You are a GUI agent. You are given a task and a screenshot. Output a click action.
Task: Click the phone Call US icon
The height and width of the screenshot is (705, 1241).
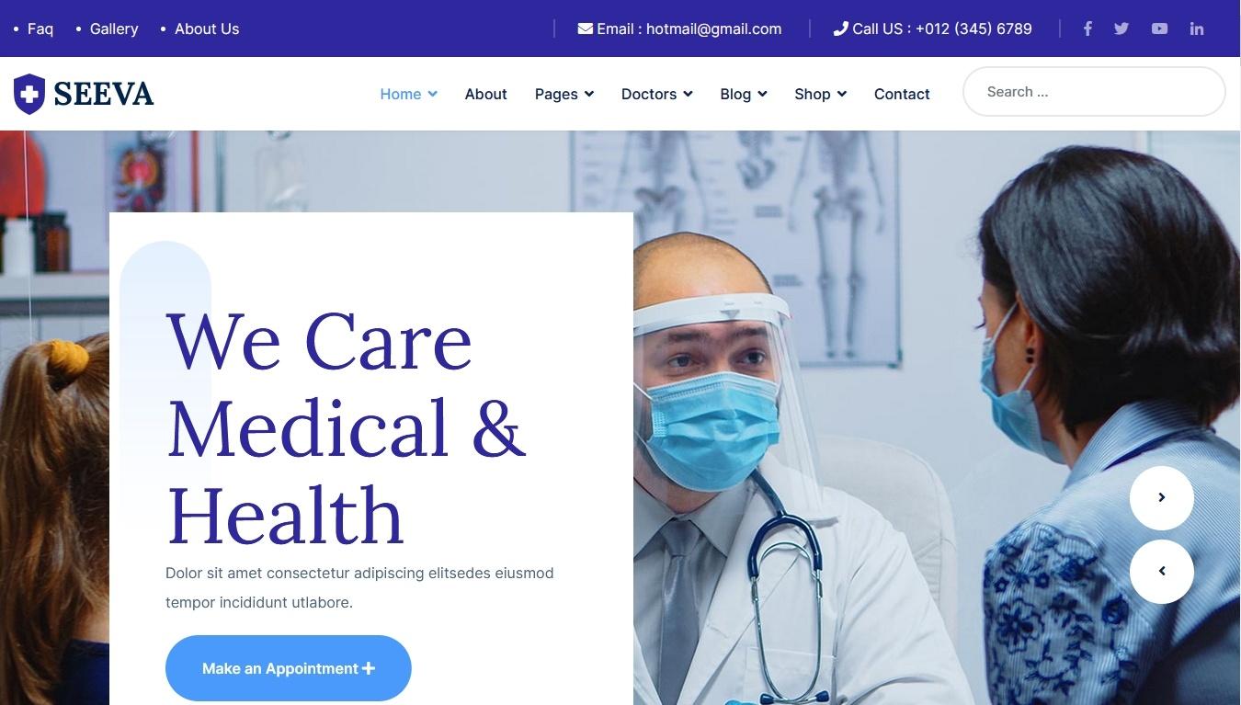pyautogui.click(x=840, y=28)
